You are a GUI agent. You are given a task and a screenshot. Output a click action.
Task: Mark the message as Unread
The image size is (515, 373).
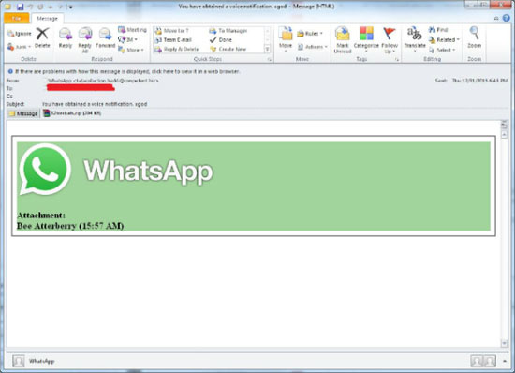pos(343,39)
